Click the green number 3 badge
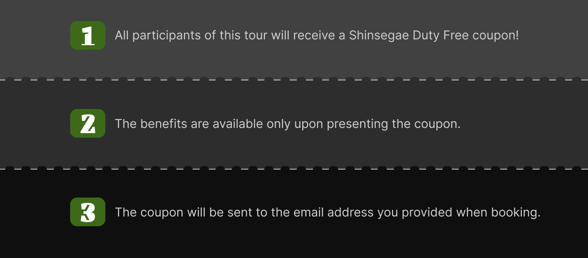 pos(88,212)
